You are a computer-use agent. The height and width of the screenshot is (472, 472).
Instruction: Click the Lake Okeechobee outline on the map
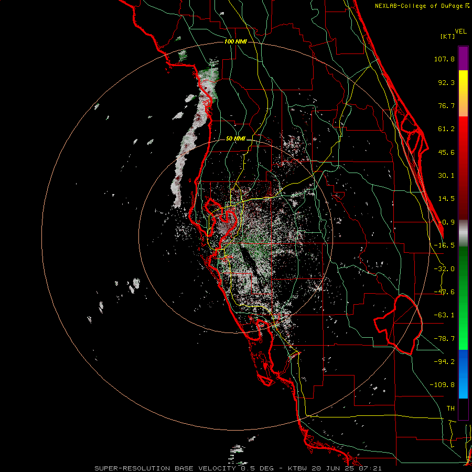398,325
